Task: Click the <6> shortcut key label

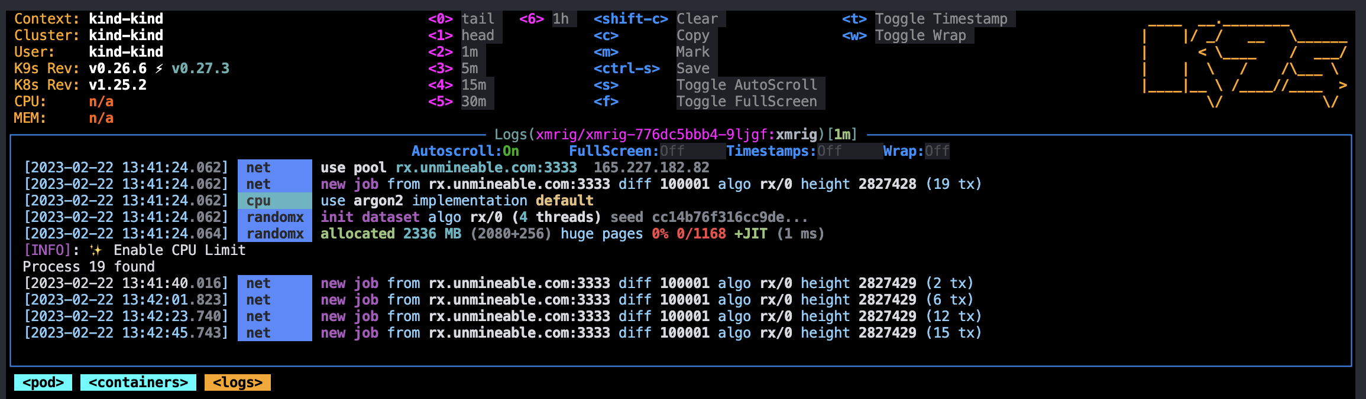Action: point(532,19)
